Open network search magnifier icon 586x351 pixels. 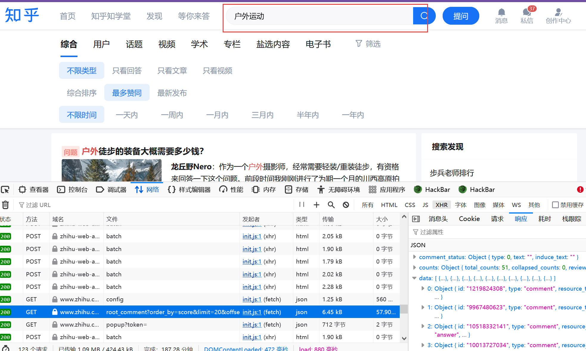click(331, 205)
